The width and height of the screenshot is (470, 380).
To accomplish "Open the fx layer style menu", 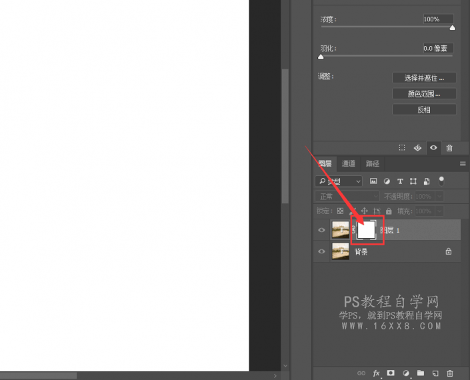I will point(377,373).
